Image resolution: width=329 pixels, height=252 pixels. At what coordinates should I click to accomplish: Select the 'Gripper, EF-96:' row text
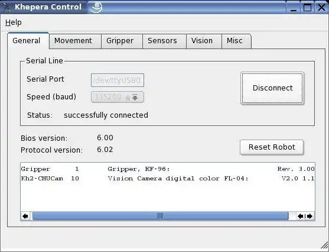tap(139, 169)
